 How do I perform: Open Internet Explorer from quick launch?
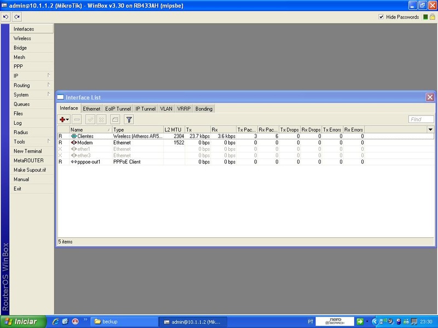55,321
